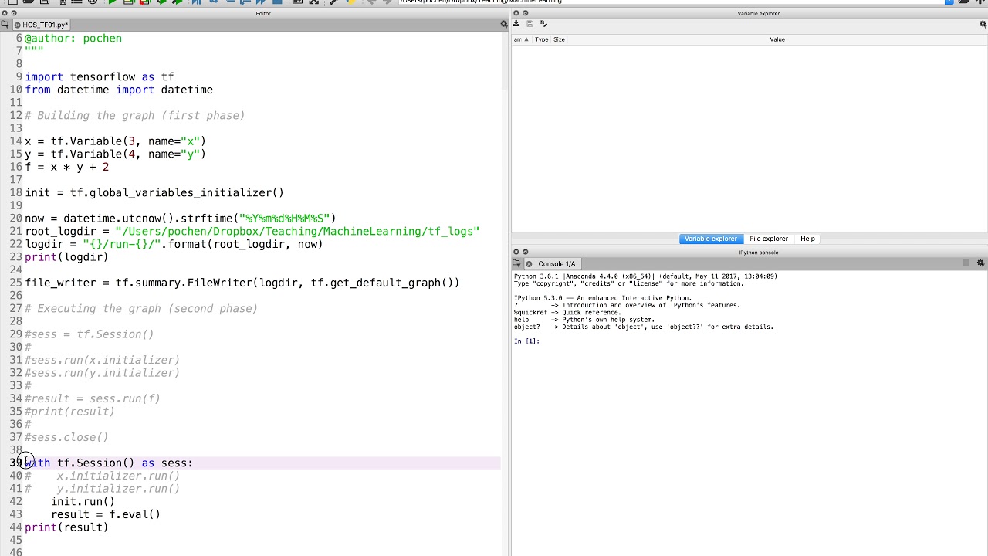The width and height of the screenshot is (988, 556).
Task: Close the IPython console pane
Action: coord(516,252)
